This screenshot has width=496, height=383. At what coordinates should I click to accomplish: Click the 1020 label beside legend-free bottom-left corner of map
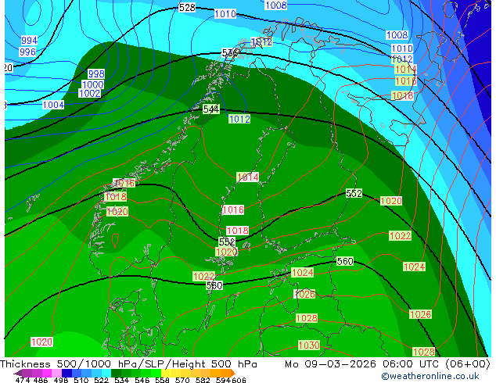click(x=41, y=342)
